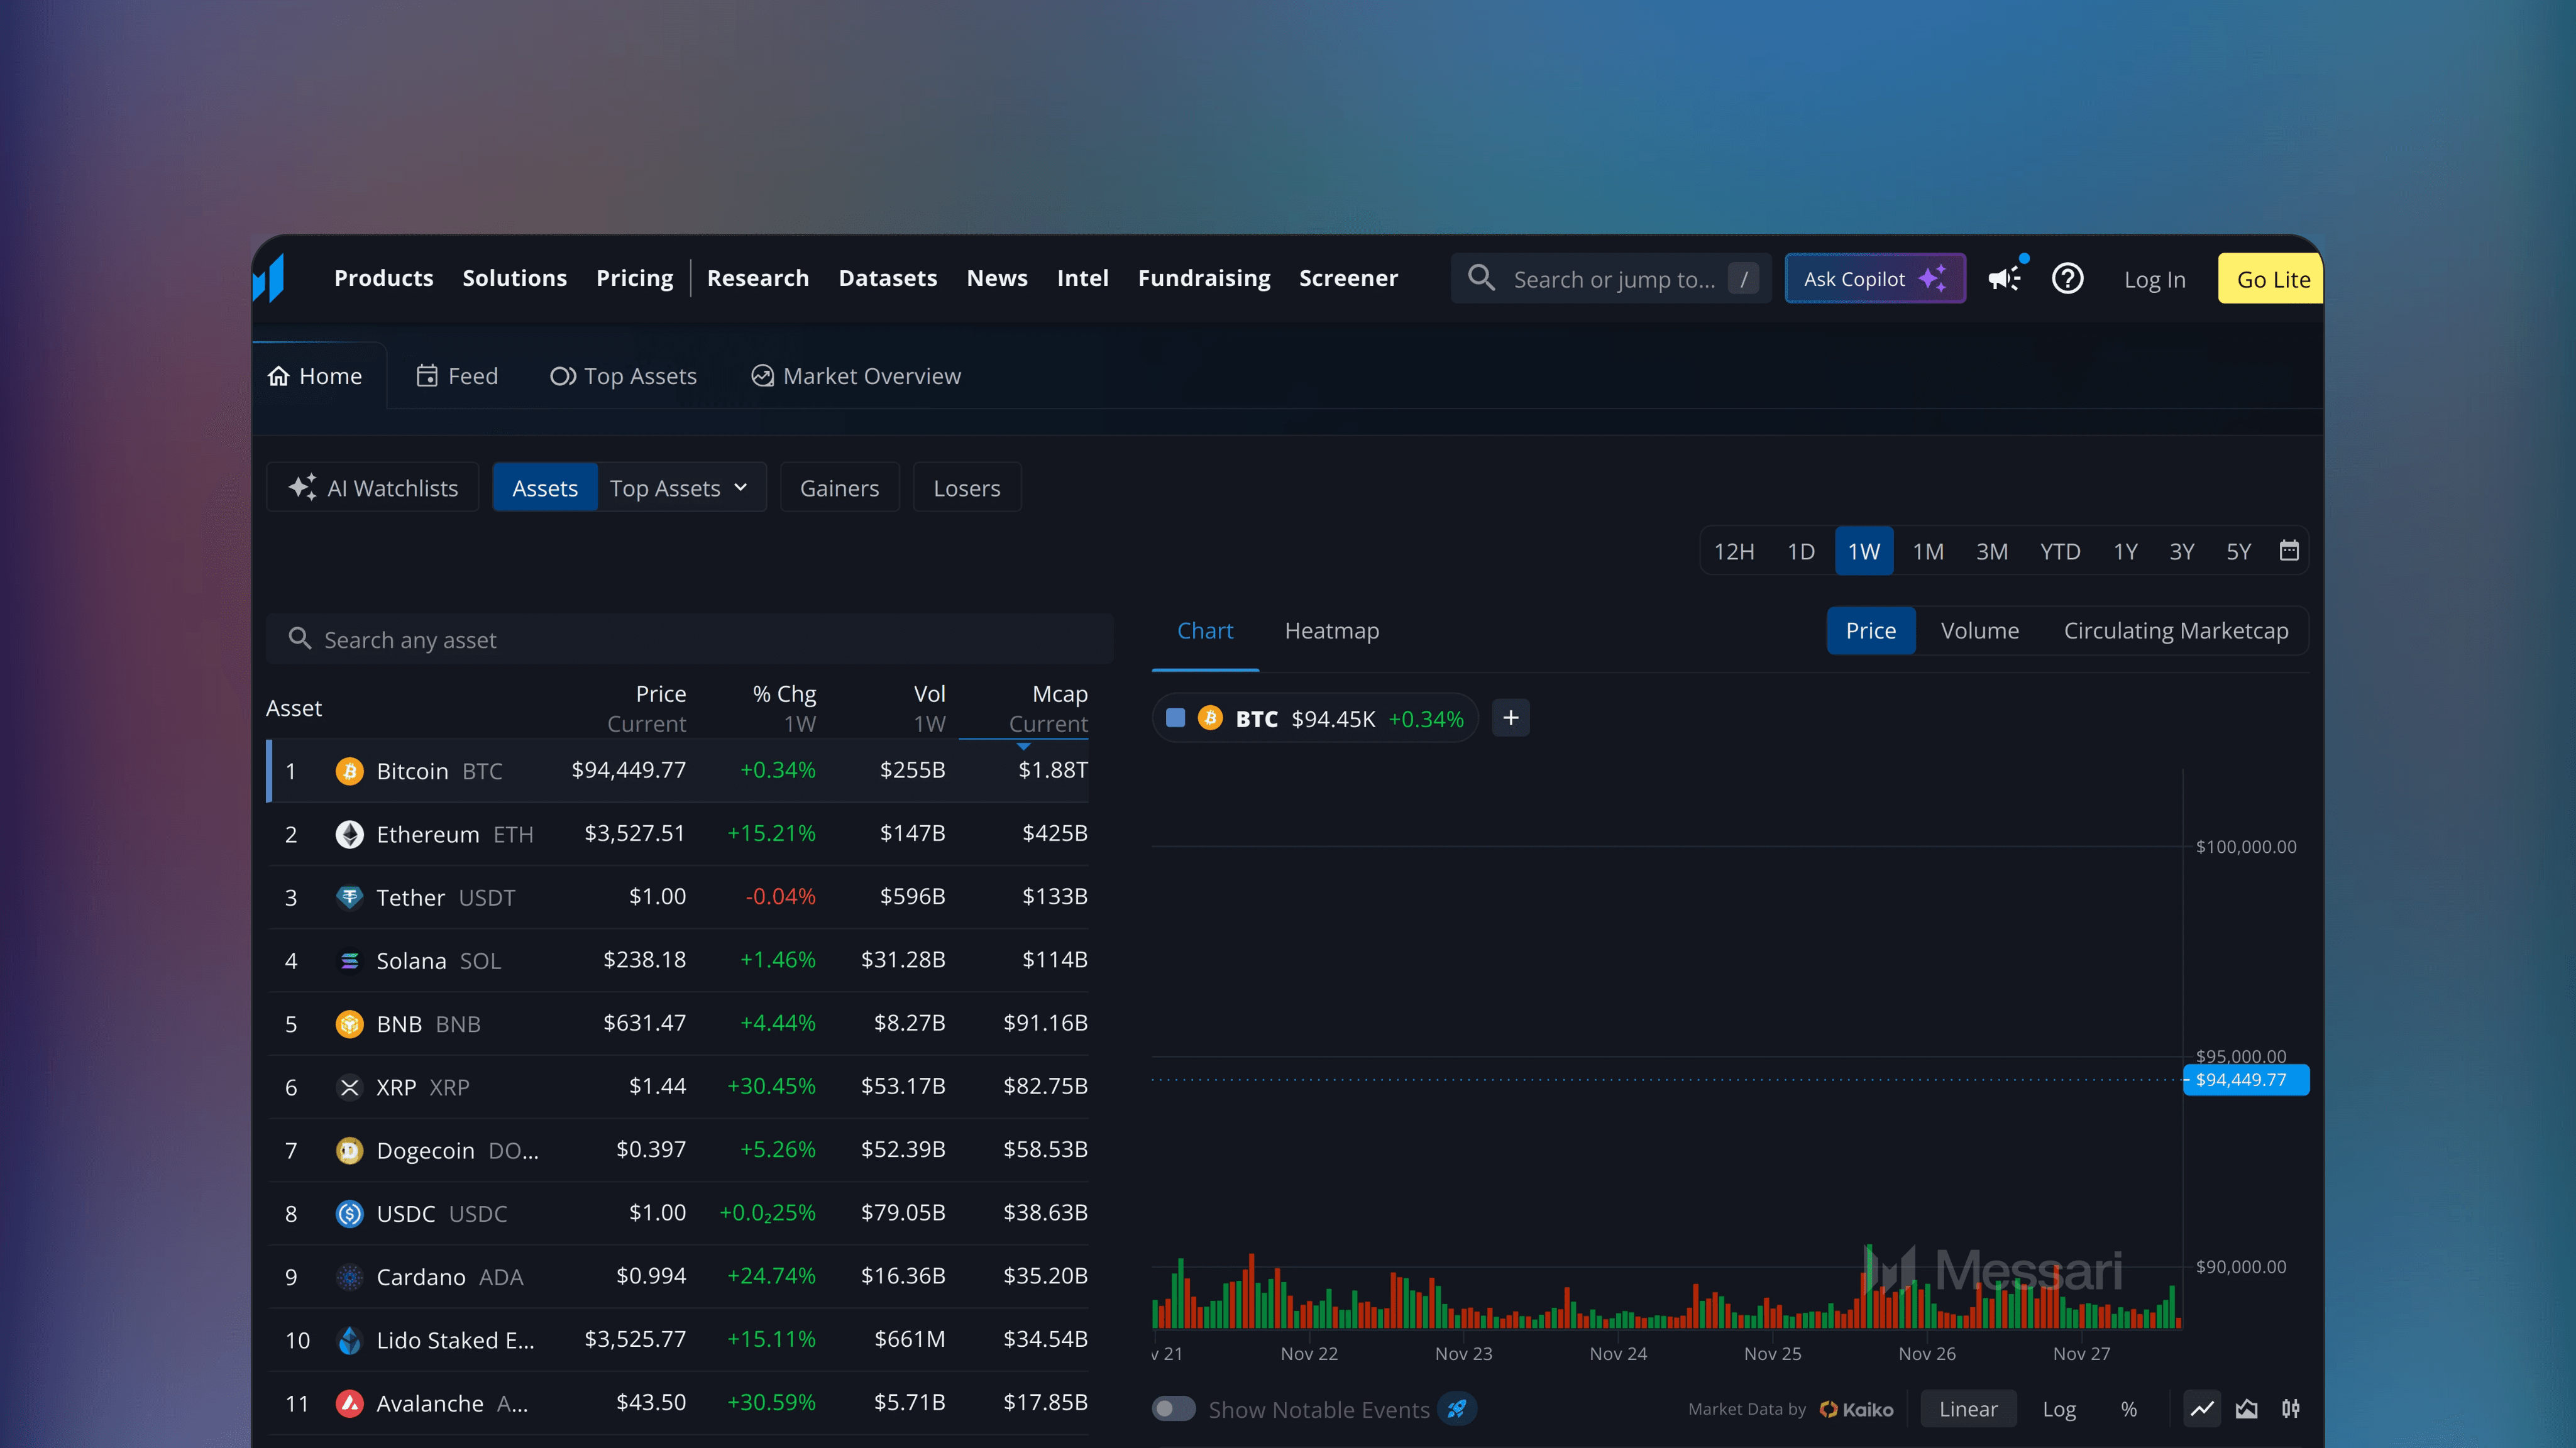
Task: Click the Search any asset field
Action: click(689, 639)
